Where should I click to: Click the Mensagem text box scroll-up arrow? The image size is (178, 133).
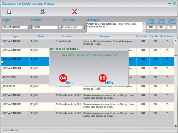click(144, 24)
